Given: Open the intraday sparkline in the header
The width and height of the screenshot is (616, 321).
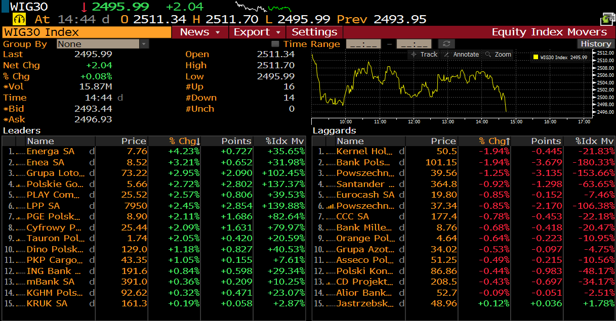Looking at the screenshot, I should [x=264, y=7].
